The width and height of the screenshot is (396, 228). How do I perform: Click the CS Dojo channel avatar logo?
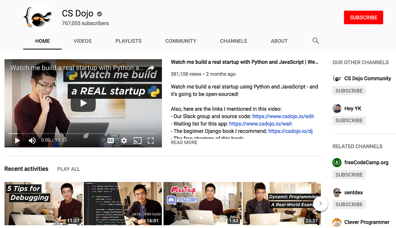click(38, 17)
